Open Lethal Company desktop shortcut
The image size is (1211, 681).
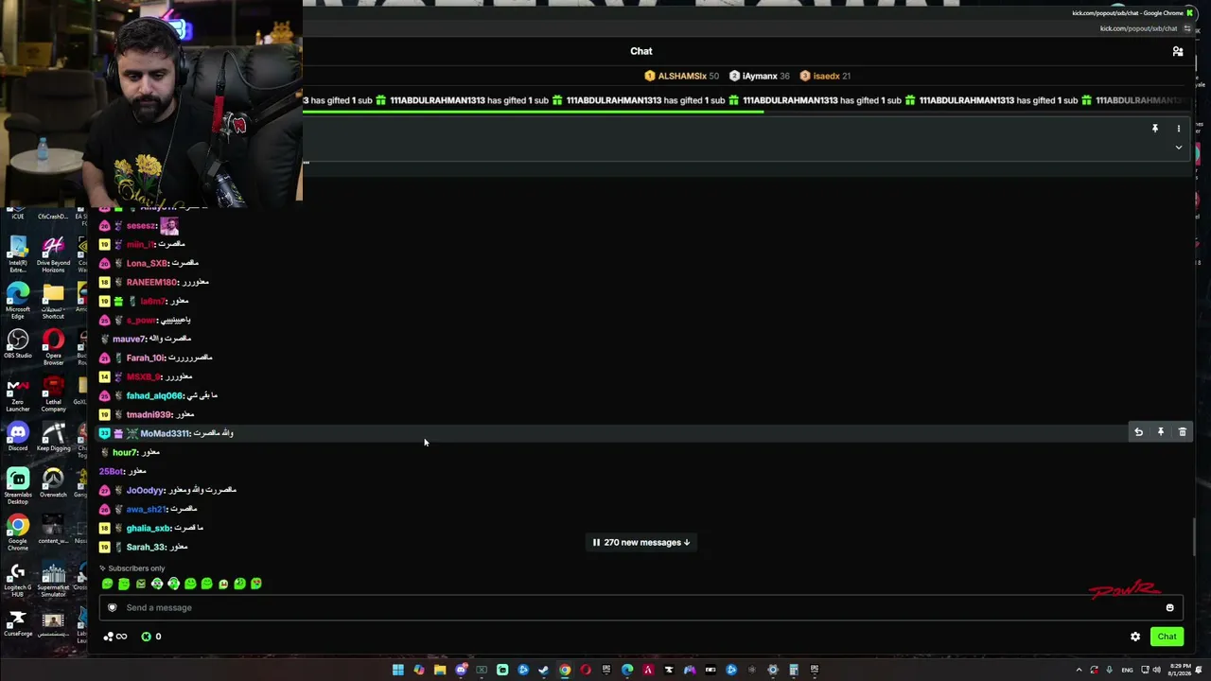(53, 393)
